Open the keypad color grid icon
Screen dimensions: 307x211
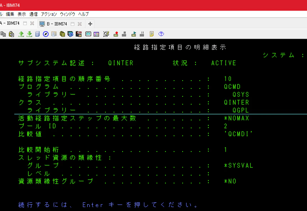[96, 34]
